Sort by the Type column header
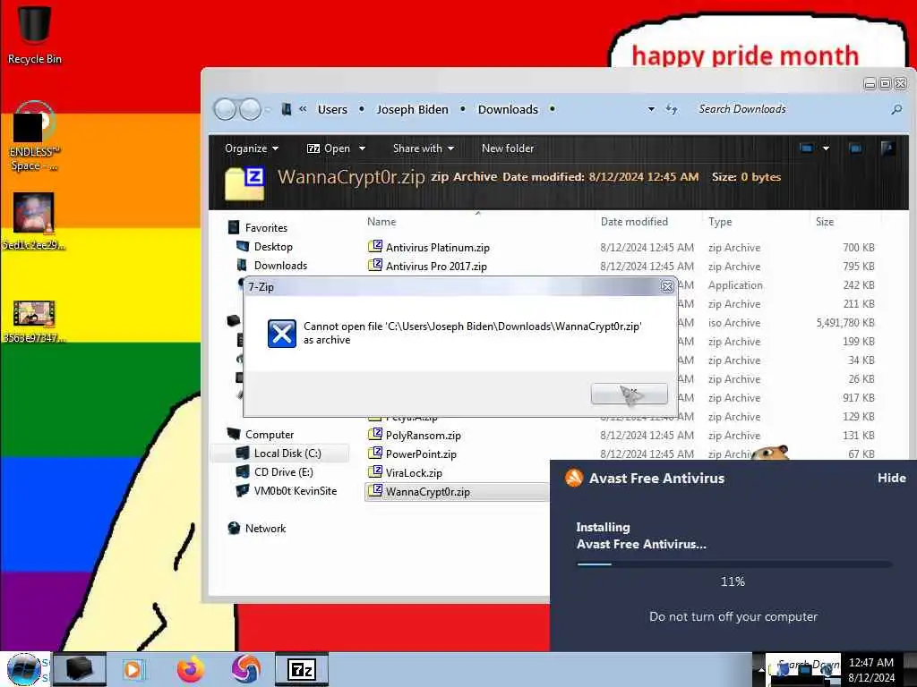This screenshot has height=687, width=917. point(720,222)
